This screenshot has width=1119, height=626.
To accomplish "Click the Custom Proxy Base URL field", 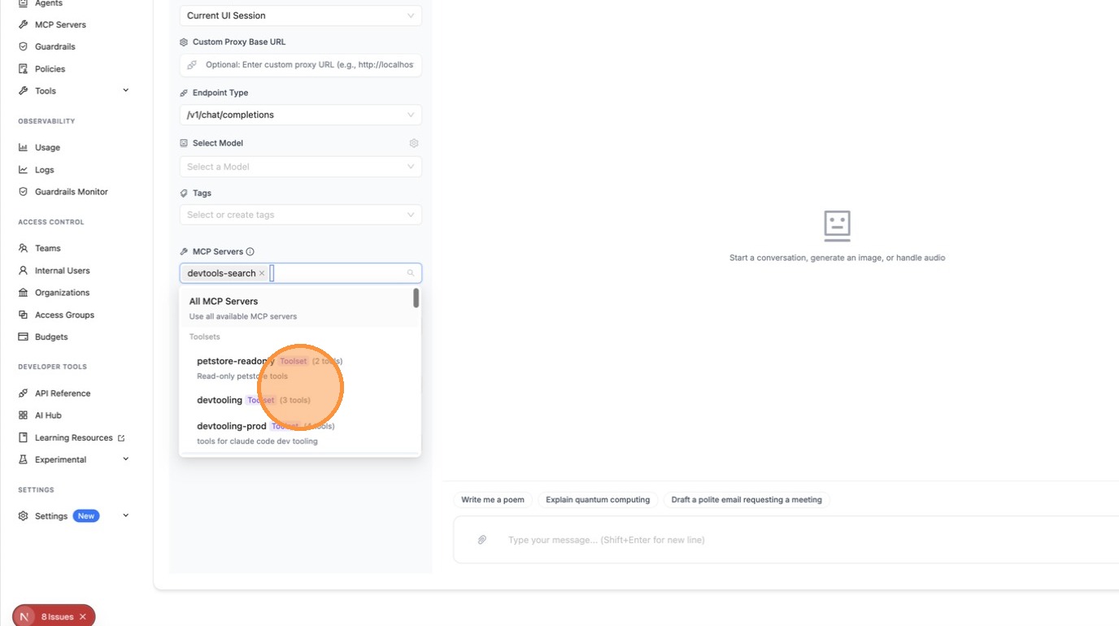I will point(300,65).
